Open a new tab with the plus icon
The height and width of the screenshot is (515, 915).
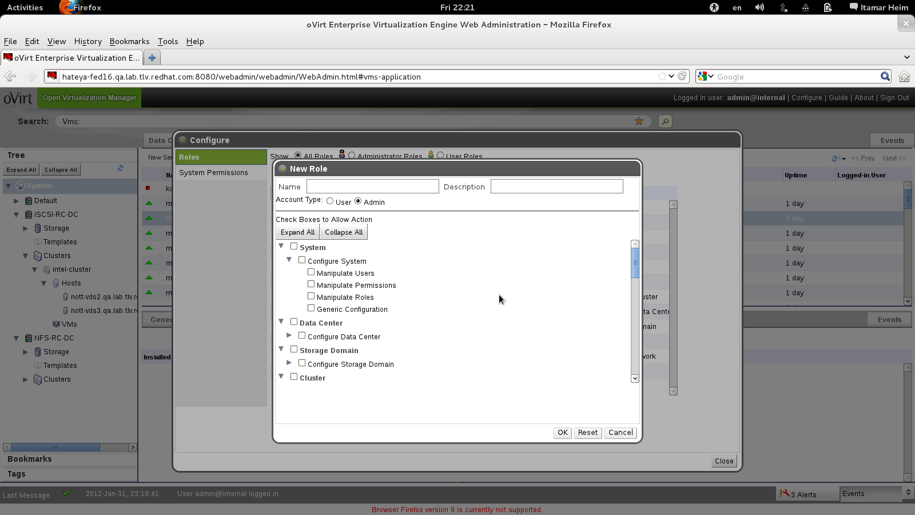(x=152, y=58)
